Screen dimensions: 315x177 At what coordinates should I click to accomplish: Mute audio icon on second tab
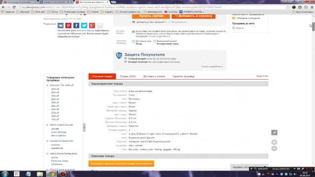(x=68, y=2)
